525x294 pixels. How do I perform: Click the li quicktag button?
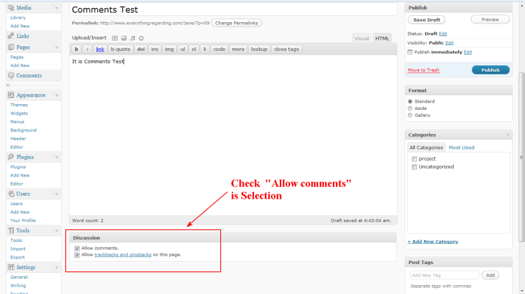tap(204, 49)
